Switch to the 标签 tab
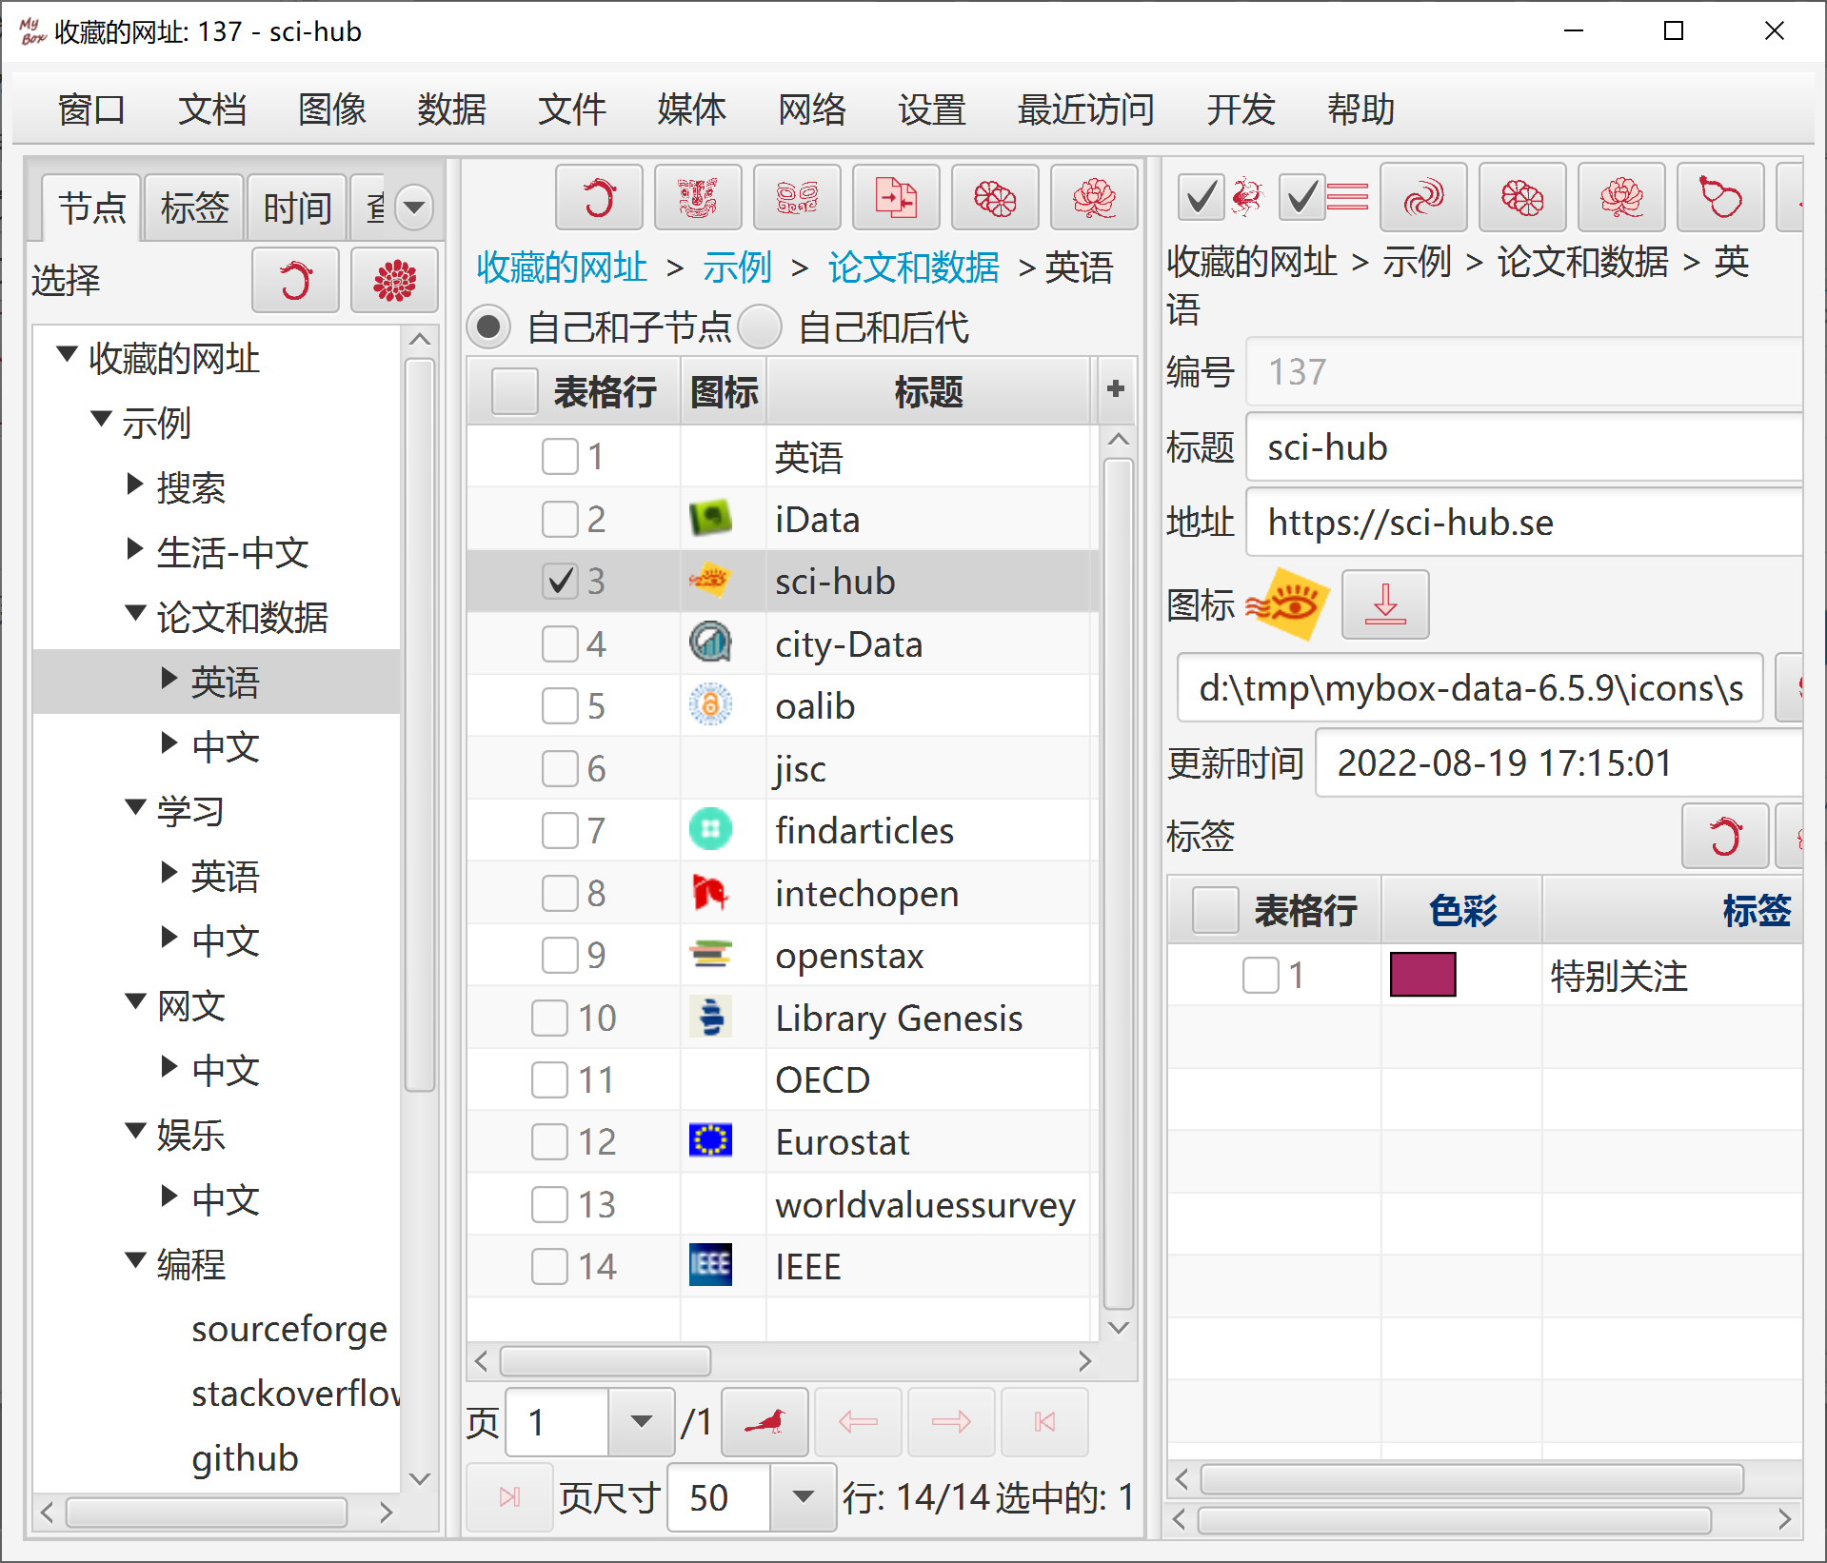 coord(194,208)
